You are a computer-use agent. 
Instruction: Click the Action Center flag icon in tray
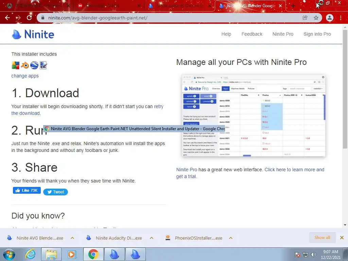click(x=297, y=254)
